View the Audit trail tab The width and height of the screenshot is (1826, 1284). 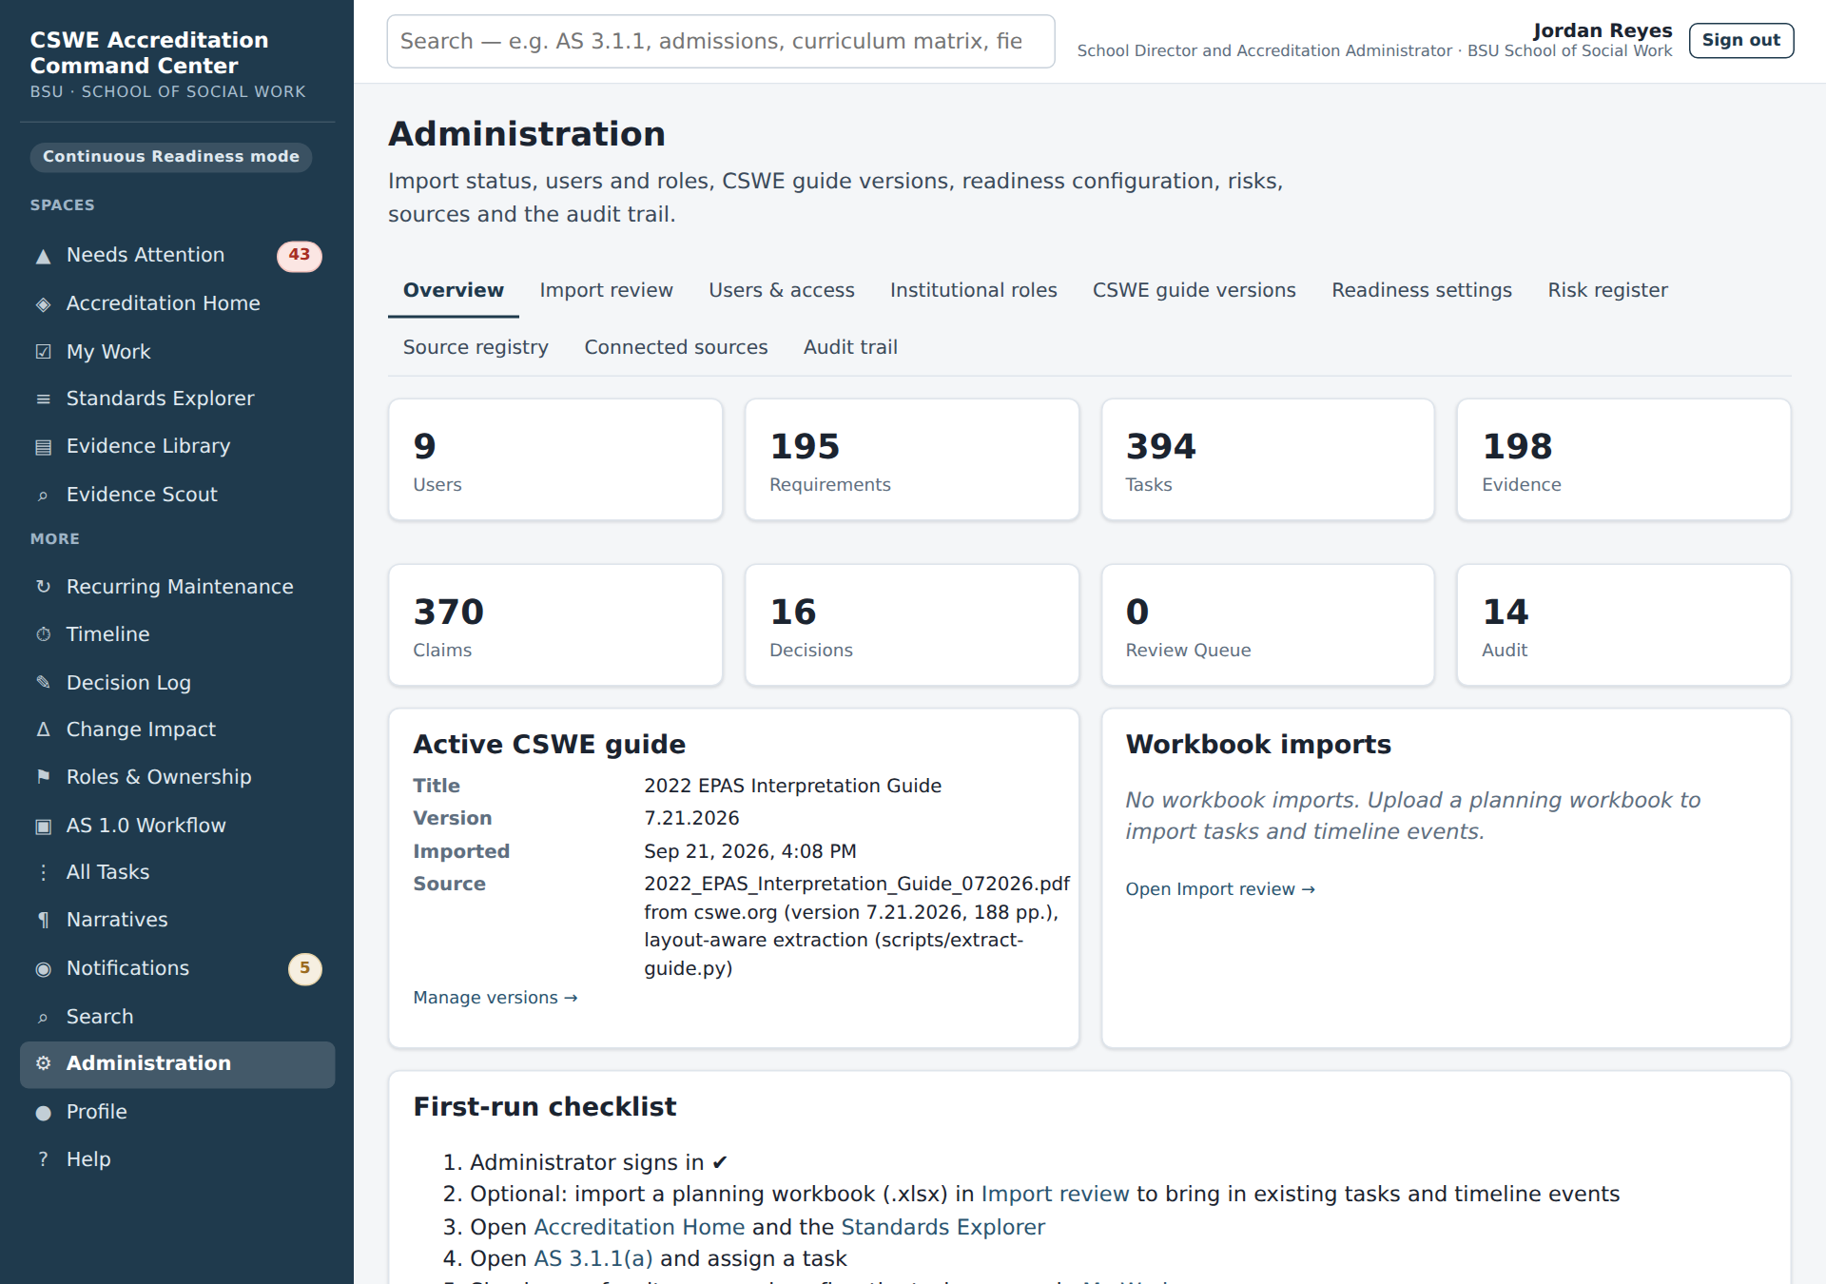[x=850, y=347]
